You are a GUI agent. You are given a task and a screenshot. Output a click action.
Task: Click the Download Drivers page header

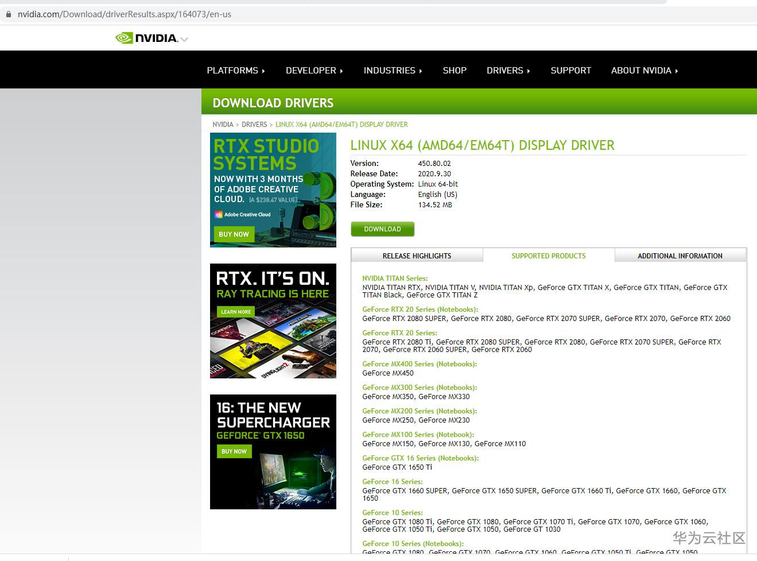tap(273, 103)
